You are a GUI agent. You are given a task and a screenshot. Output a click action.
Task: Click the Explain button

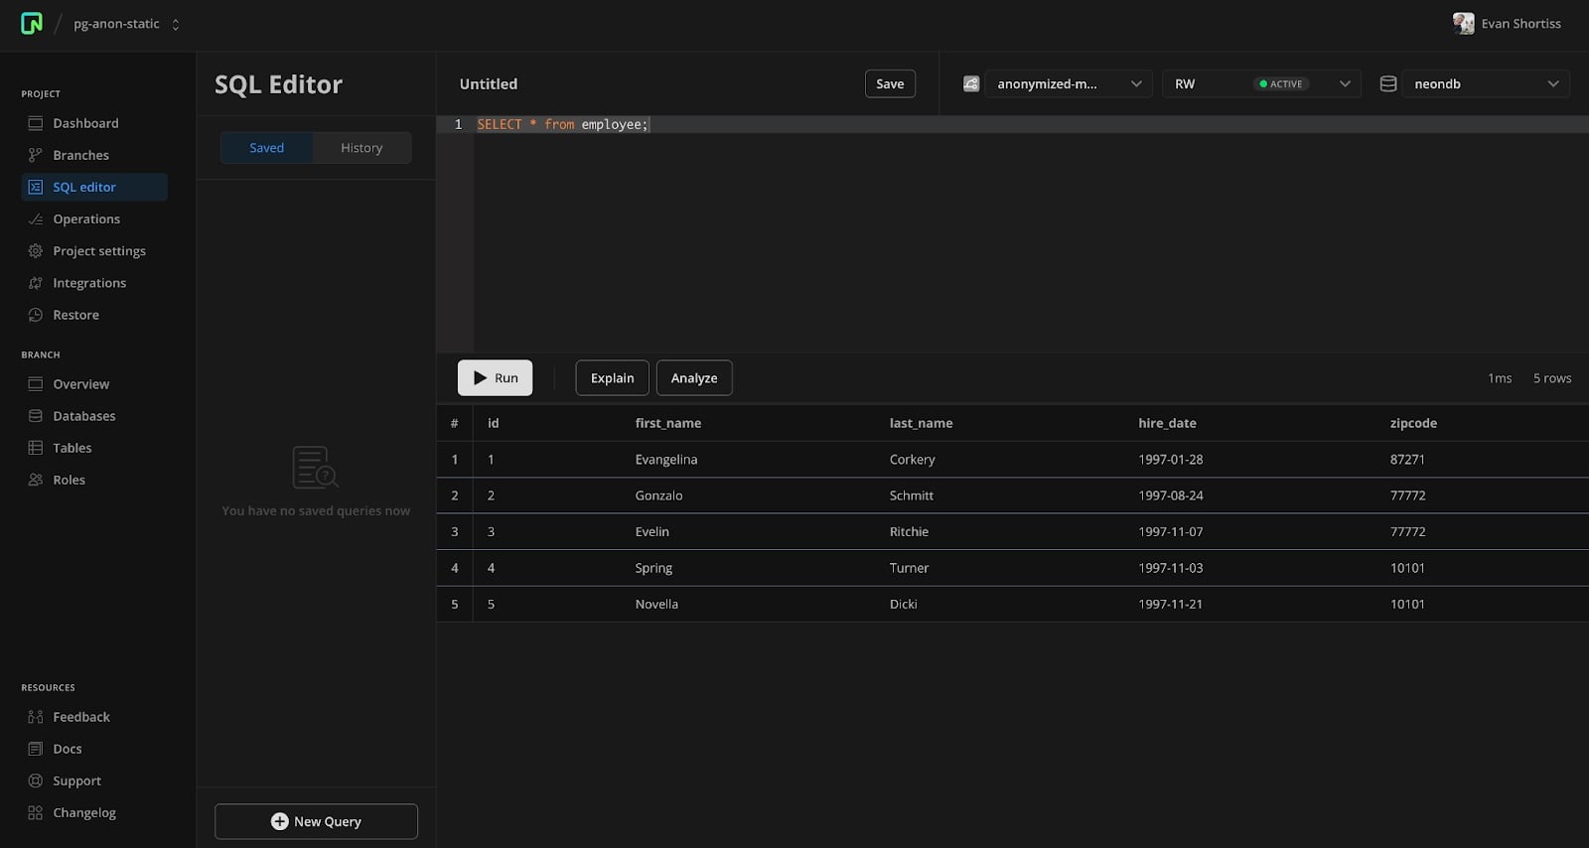click(612, 378)
